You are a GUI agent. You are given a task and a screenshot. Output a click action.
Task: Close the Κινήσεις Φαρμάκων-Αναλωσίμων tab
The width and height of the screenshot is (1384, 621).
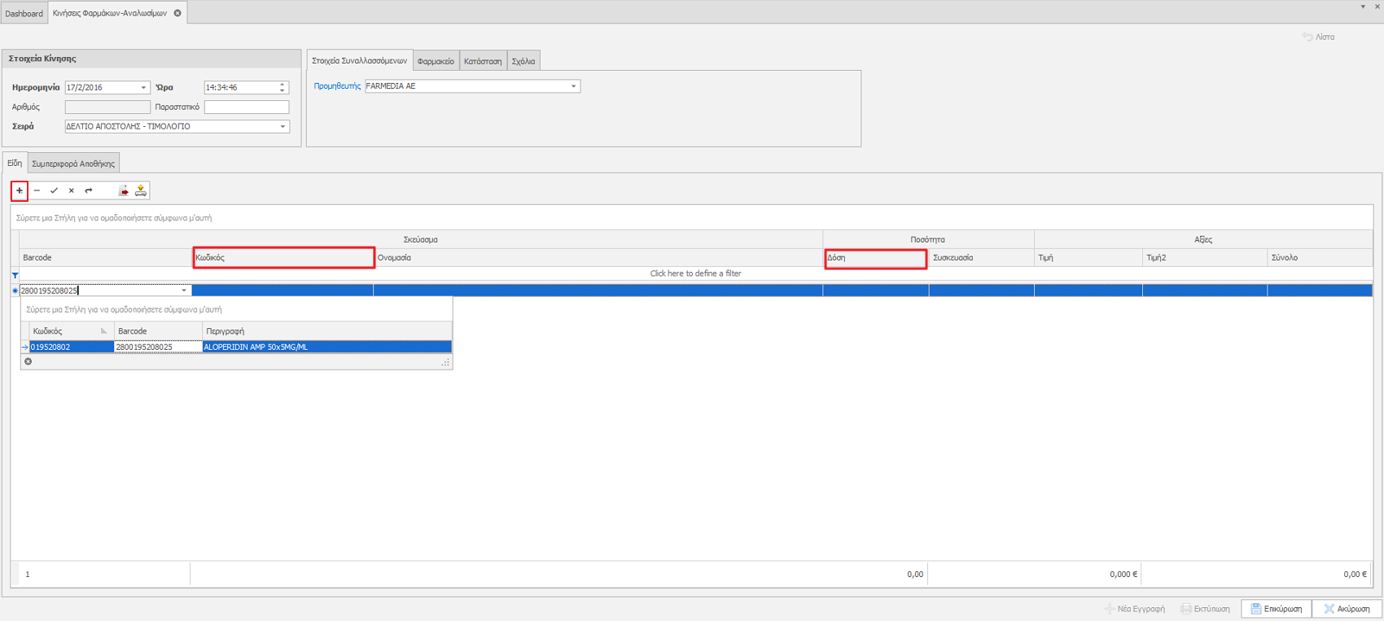[x=177, y=13]
